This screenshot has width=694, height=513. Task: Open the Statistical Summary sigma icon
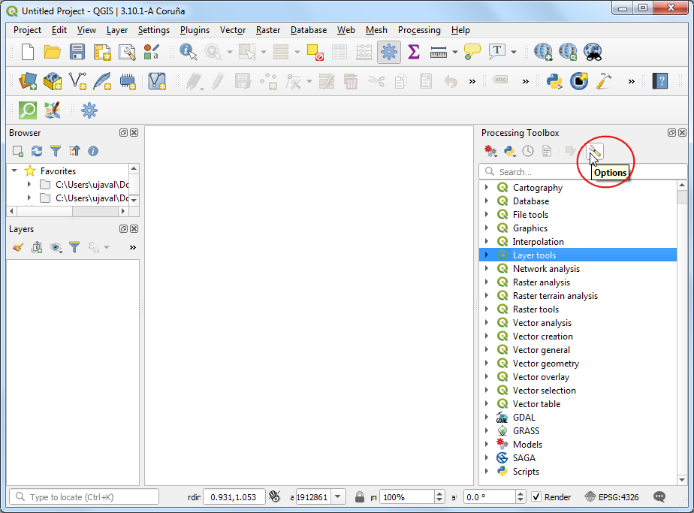click(413, 52)
